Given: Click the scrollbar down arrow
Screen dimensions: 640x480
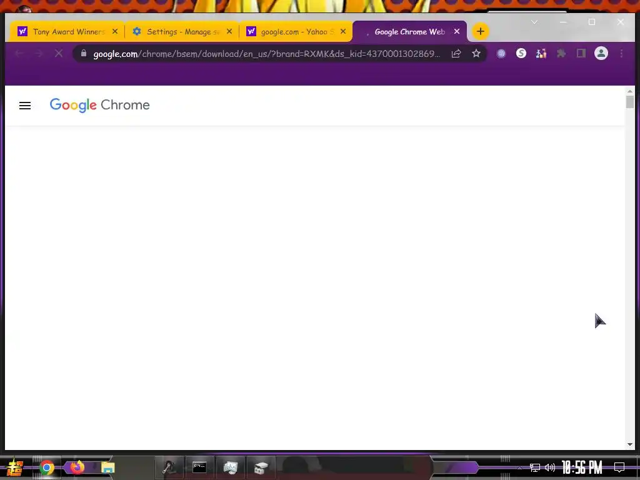Looking at the screenshot, I should [630, 444].
